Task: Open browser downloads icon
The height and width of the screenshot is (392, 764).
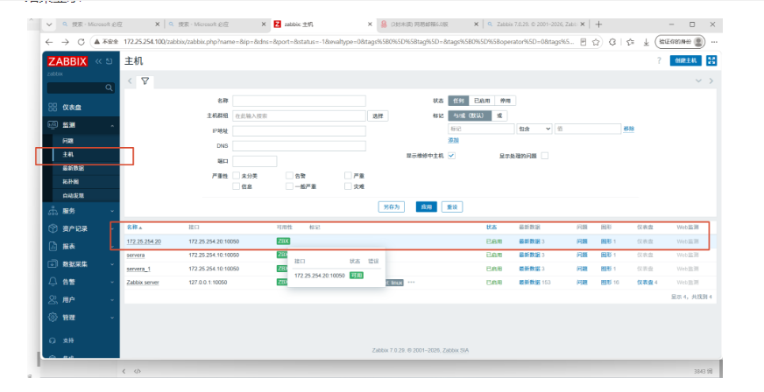Action: (x=646, y=42)
